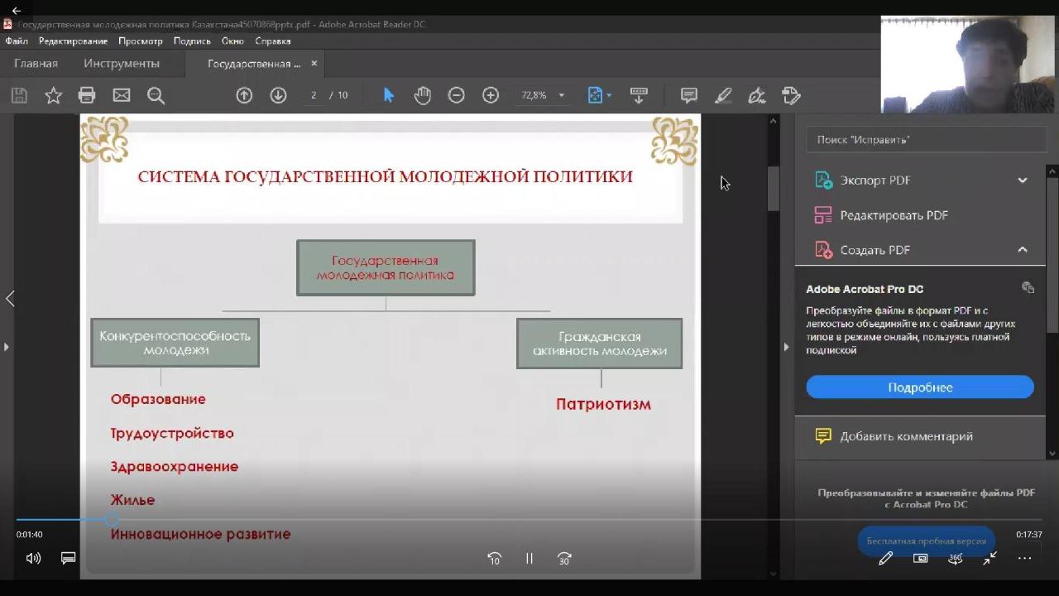
Task: Rewind video 10 seconds
Action: [x=494, y=559]
